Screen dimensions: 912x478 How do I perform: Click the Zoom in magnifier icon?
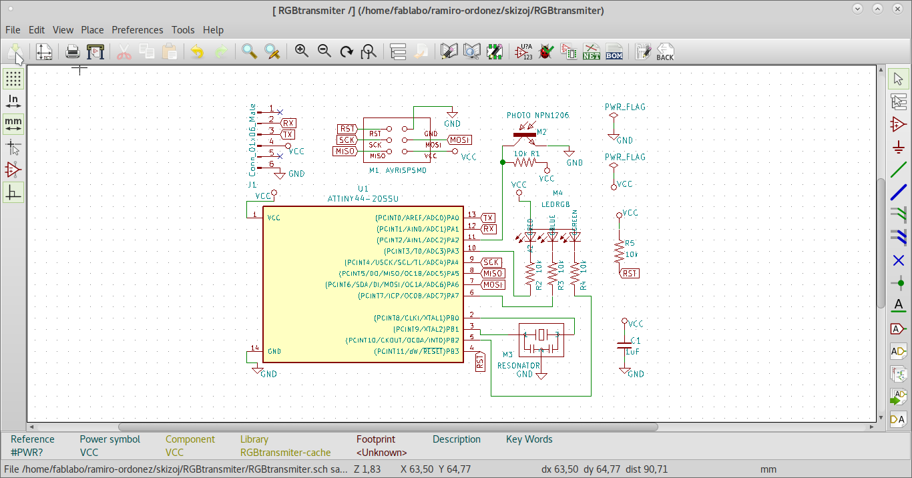tap(302, 51)
